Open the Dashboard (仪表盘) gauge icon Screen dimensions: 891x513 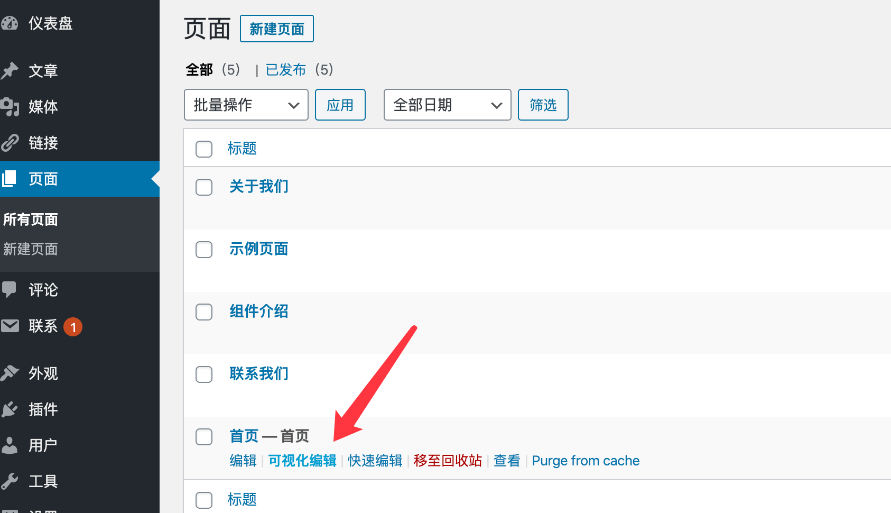pyautogui.click(x=10, y=23)
